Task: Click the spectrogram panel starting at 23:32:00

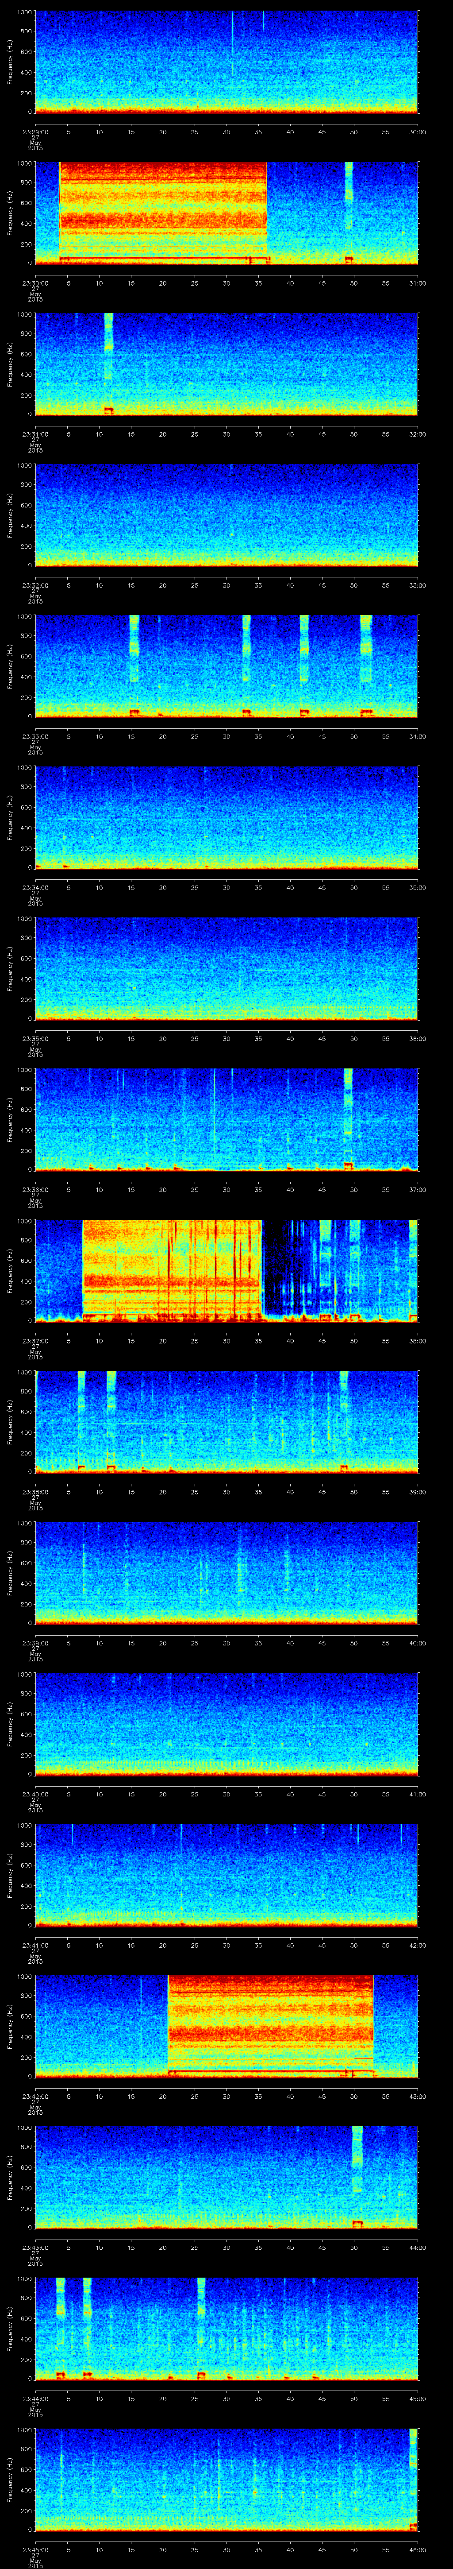Action: pyautogui.click(x=227, y=515)
